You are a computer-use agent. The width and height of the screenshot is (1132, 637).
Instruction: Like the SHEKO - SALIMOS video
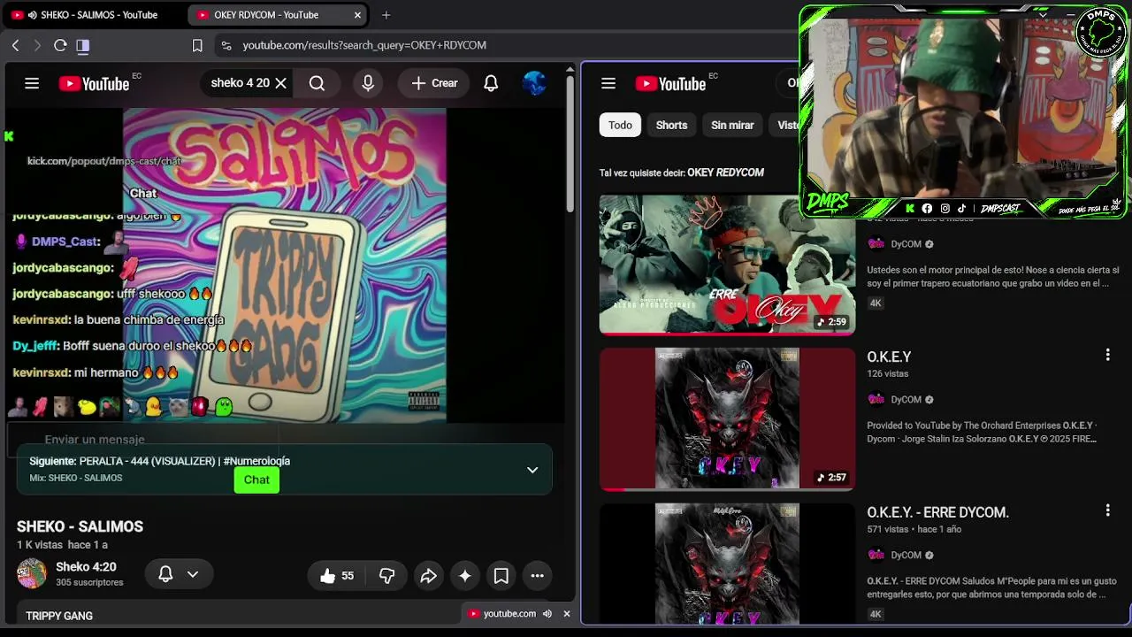coord(337,576)
